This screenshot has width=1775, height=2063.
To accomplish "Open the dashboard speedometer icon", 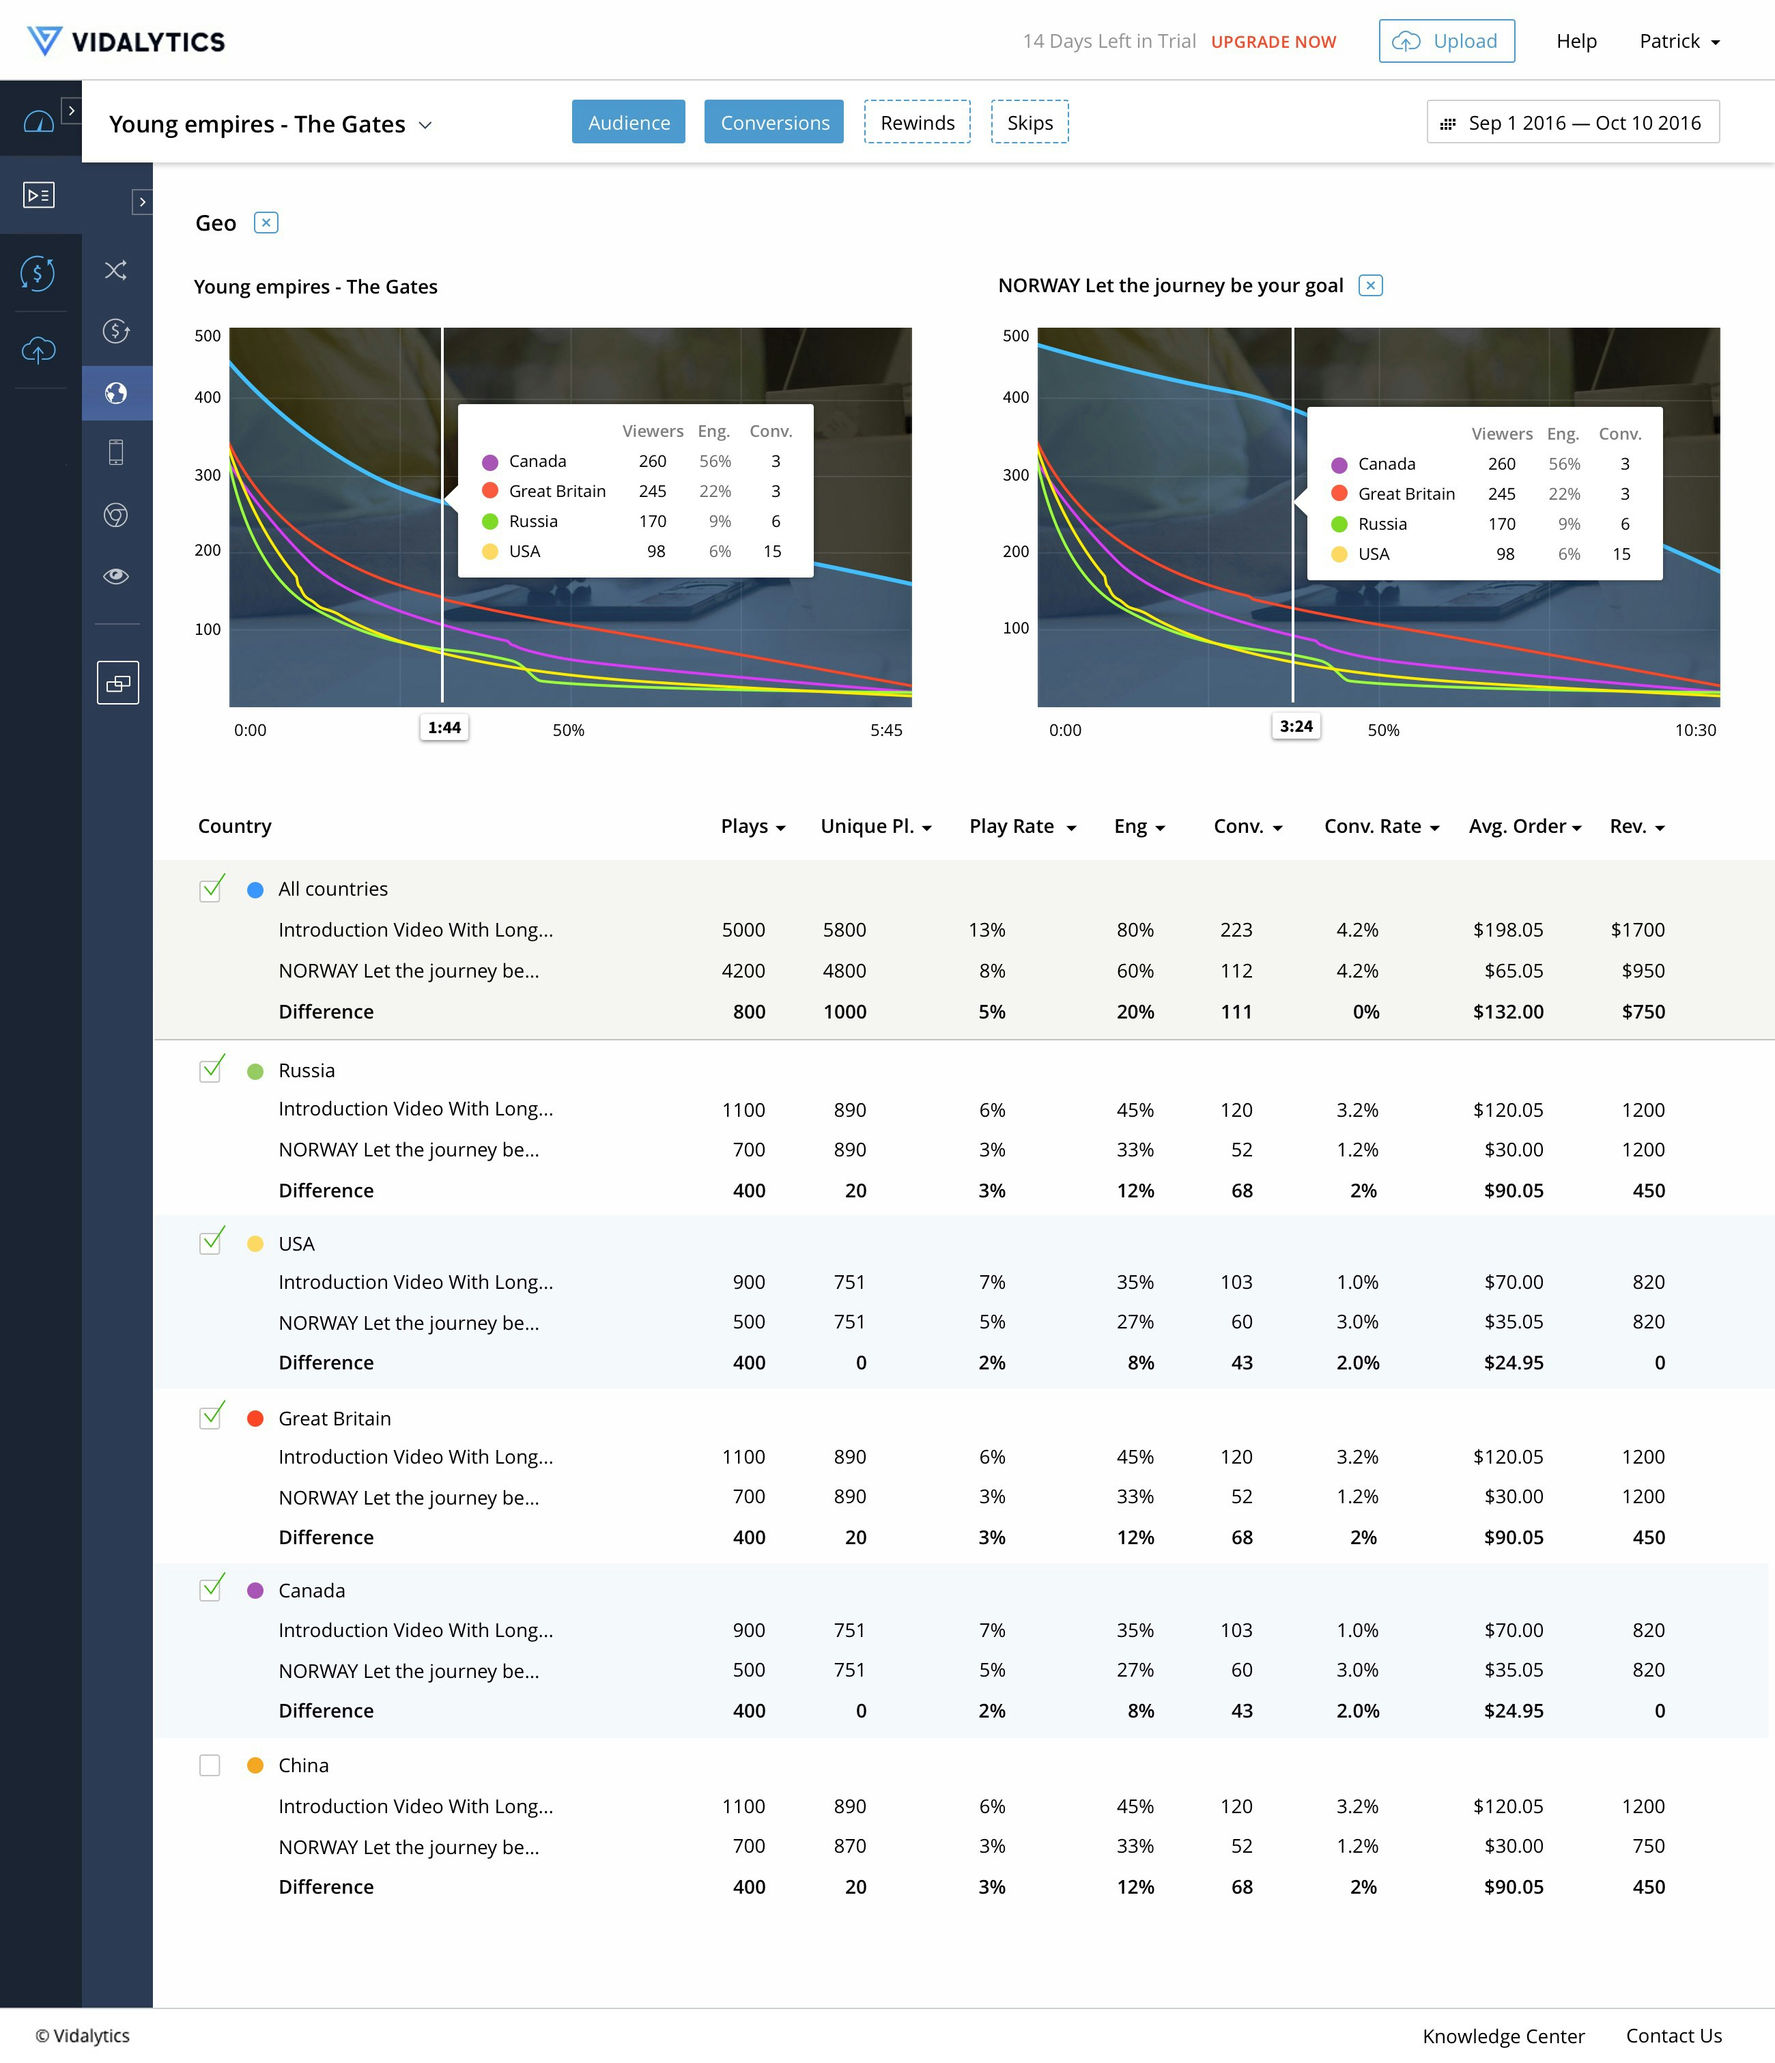I will click(x=39, y=122).
